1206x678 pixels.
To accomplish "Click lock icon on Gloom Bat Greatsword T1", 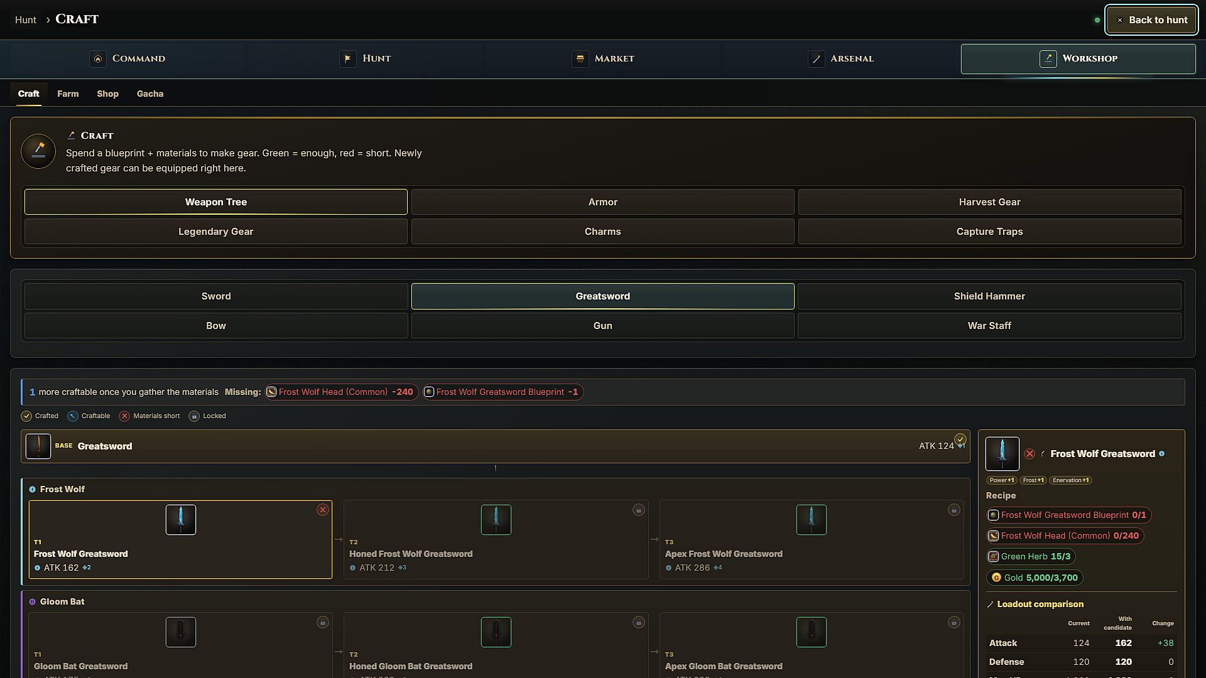I will (x=323, y=622).
